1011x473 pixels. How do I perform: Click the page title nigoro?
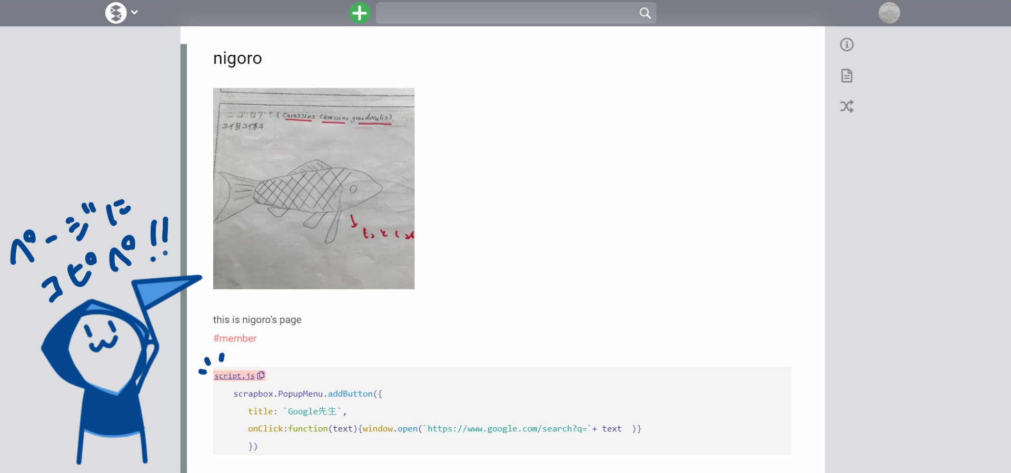pos(237,58)
